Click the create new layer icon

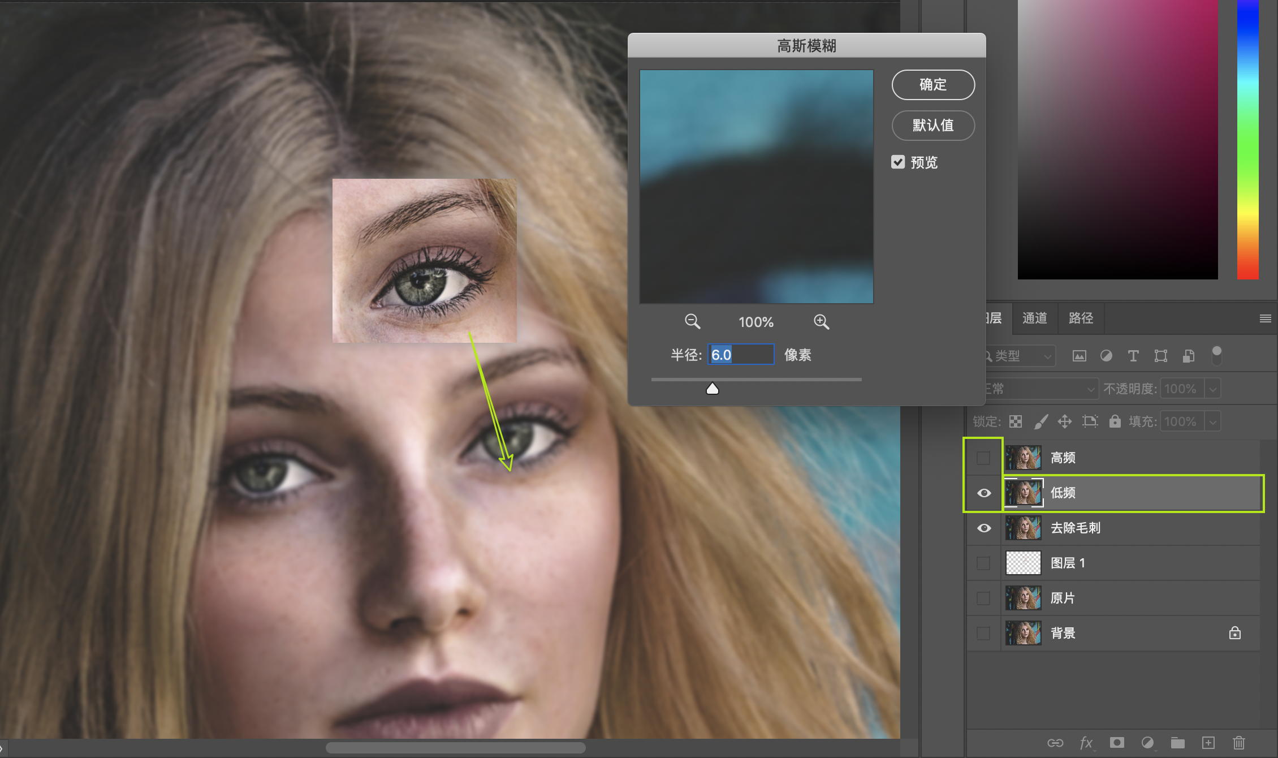pos(1208,743)
